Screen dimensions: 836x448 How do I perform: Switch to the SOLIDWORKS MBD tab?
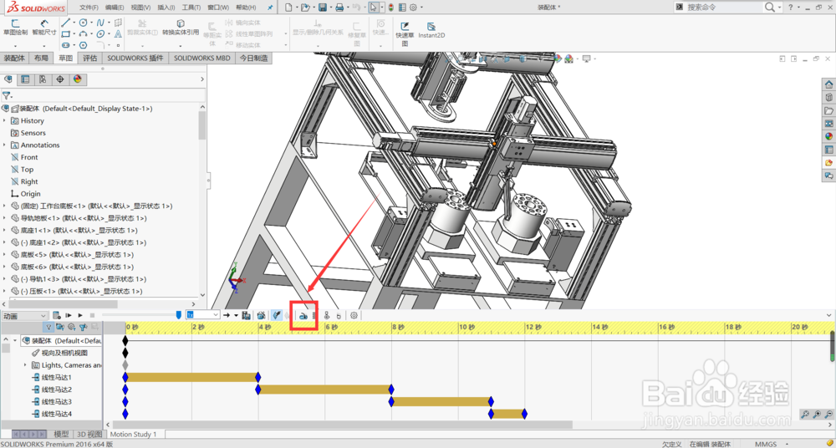(202, 59)
